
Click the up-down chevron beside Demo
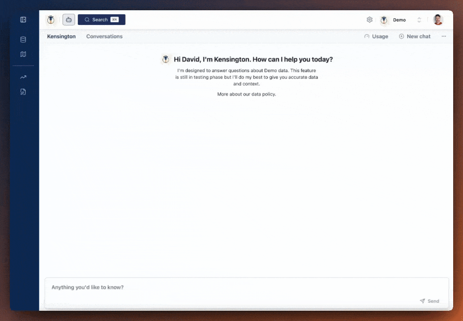pyautogui.click(x=419, y=20)
